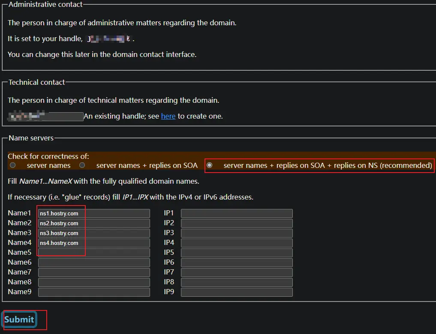Click the IP2 address input box
This screenshot has width=436, height=334.
click(237, 223)
